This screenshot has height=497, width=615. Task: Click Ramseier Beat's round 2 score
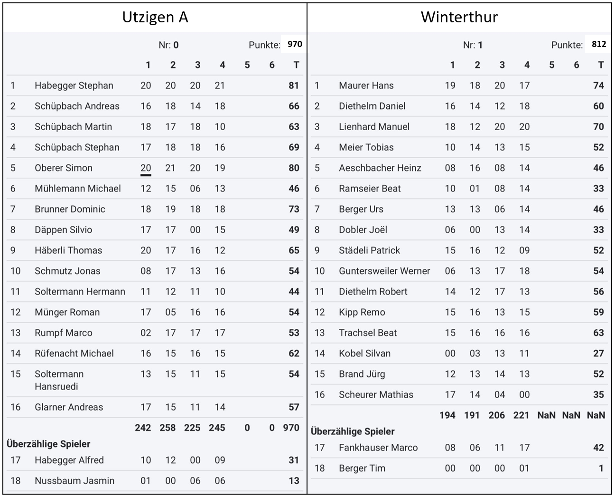(475, 189)
